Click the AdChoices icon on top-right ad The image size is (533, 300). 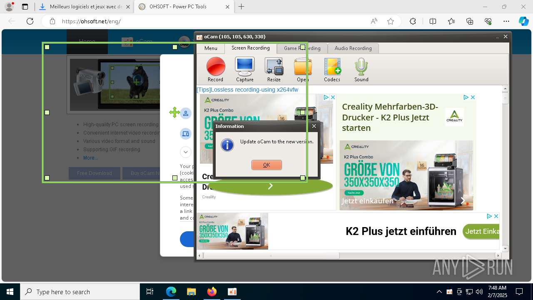[466, 97]
